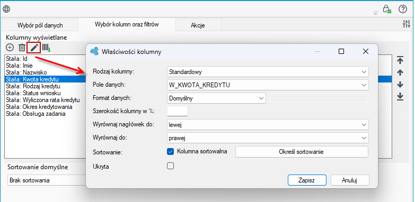Move column to top arrow
415x202 pixels.
[400, 60]
